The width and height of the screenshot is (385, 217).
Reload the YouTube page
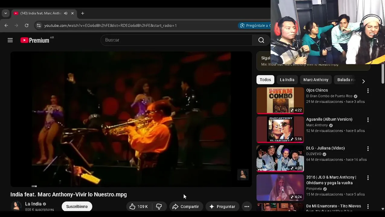(27, 26)
